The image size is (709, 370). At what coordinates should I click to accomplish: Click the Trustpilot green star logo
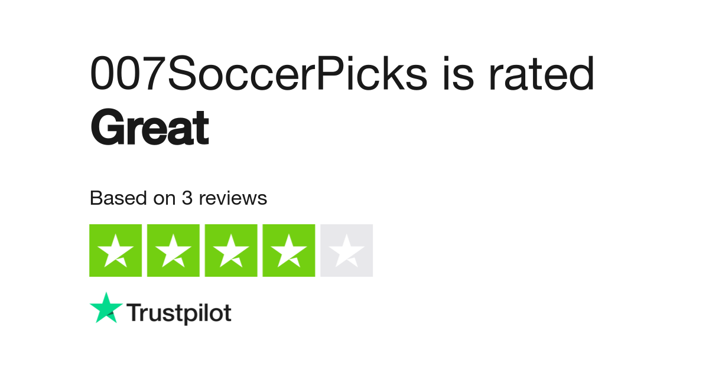(106, 307)
